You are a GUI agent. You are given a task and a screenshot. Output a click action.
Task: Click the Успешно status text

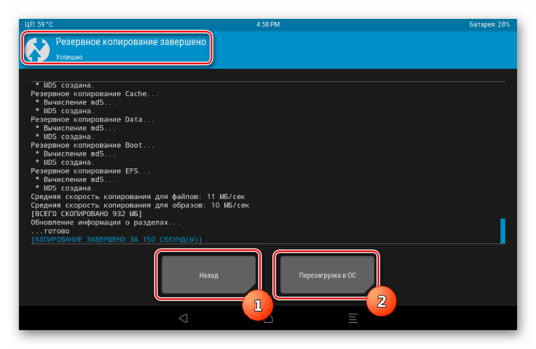point(69,57)
